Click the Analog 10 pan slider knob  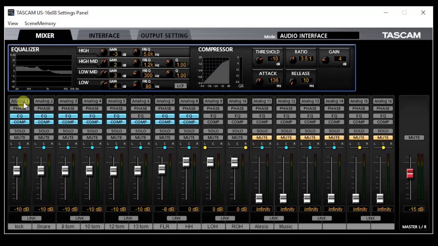point(246,148)
